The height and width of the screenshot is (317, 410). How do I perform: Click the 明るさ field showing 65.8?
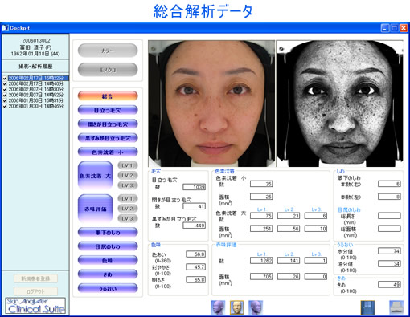coord(196,280)
